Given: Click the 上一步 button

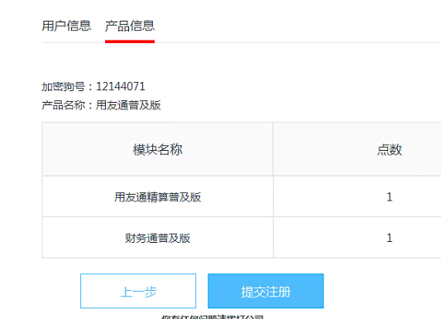Looking at the screenshot, I should (138, 291).
